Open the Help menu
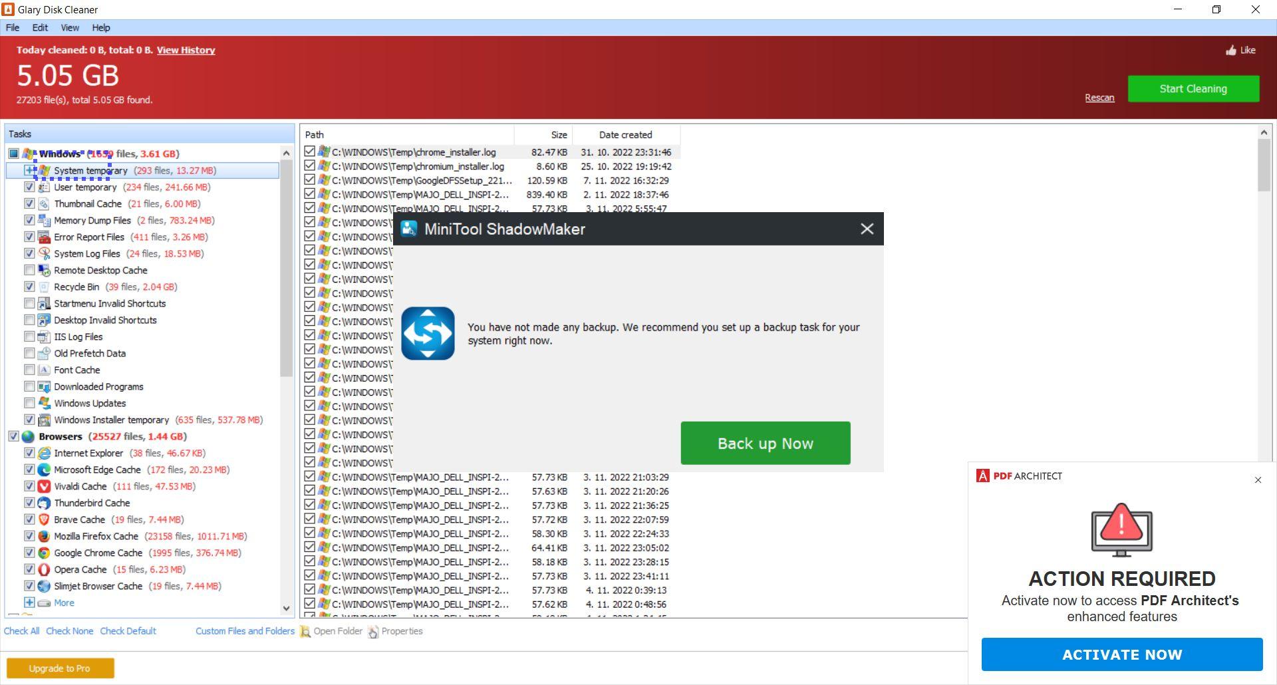 click(101, 28)
